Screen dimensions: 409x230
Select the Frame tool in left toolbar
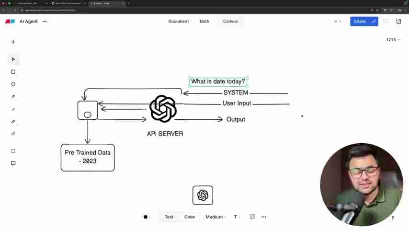(x=13, y=151)
